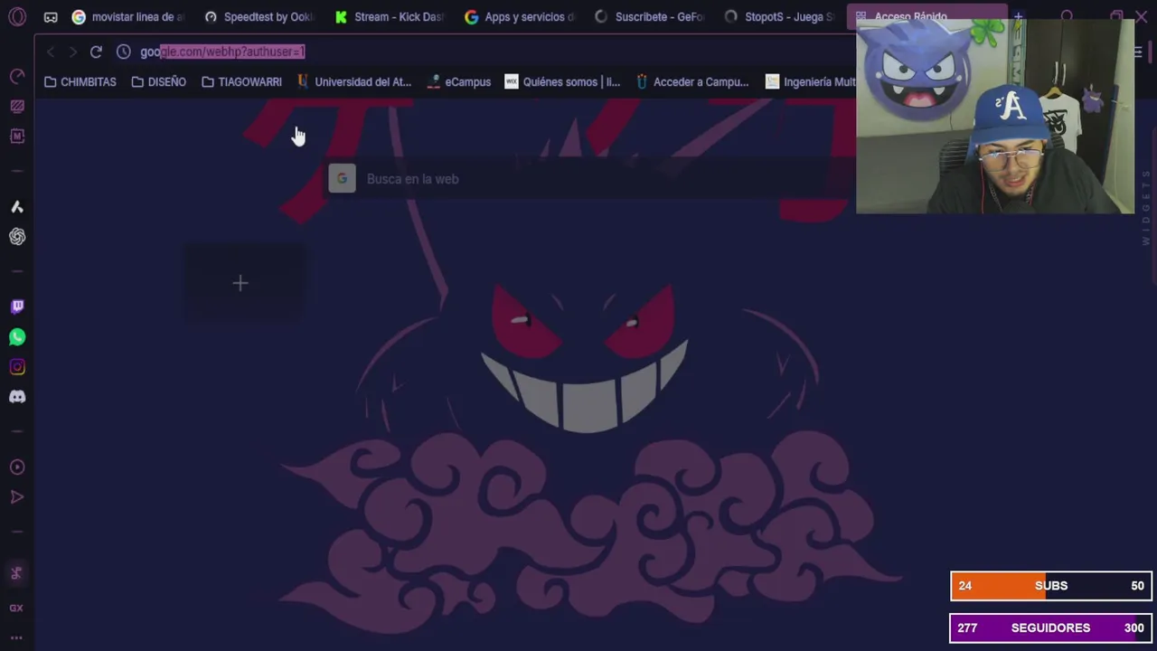Image resolution: width=1157 pixels, height=651 pixels.
Task: Switch to Stream - Kick Dashboard tab
Action: click(390, 17)
